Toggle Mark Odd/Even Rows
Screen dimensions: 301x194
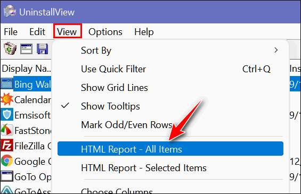(x=170, y=125)
